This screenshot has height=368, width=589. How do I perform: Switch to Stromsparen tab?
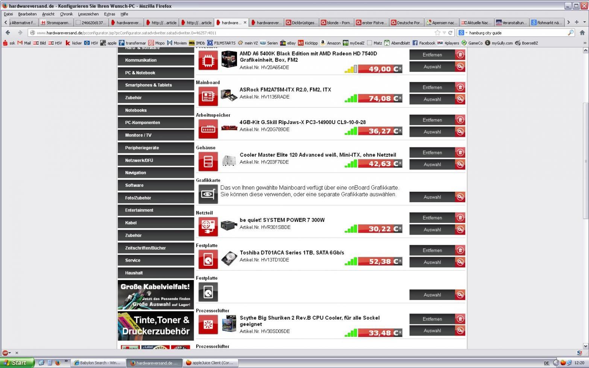coord(56,23)
